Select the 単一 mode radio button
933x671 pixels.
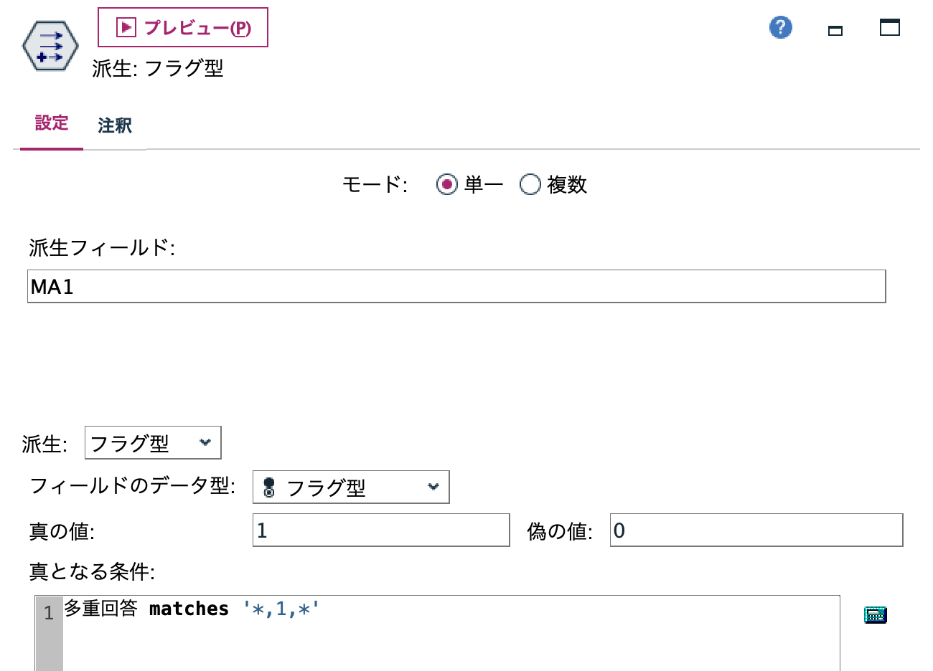click(x=446, y=184)
